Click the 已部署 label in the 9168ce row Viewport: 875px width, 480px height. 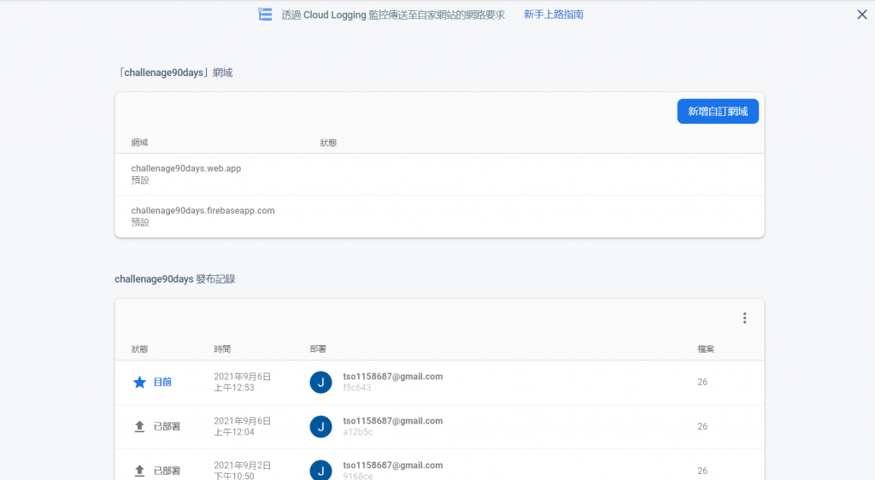click(x=167, y=471)
